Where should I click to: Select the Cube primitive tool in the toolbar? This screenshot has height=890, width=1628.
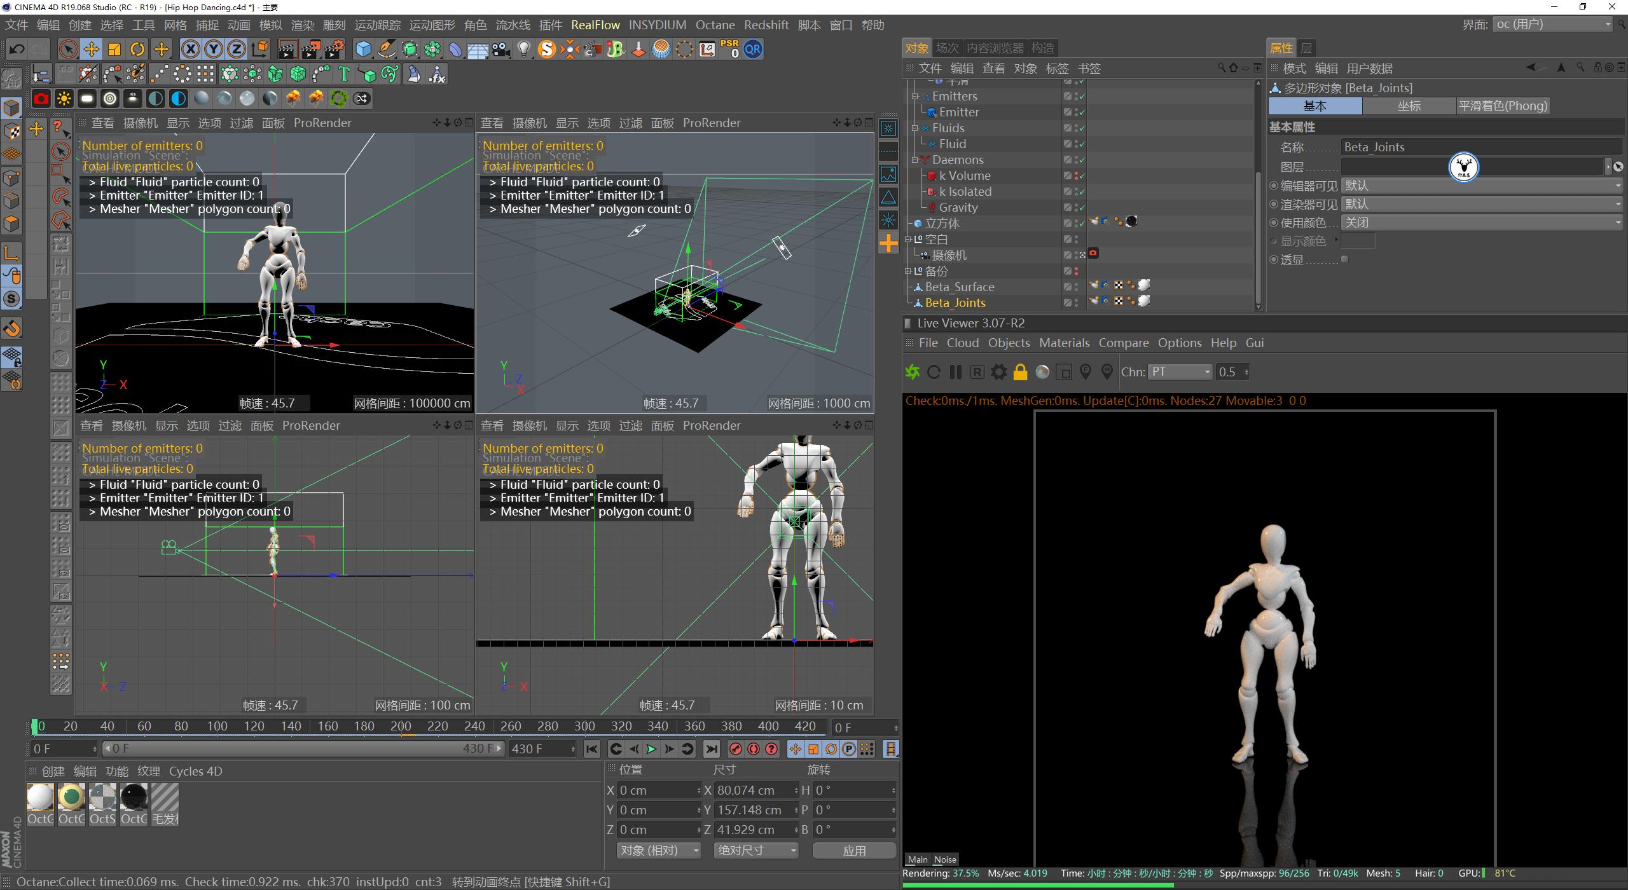coord(362,49)
